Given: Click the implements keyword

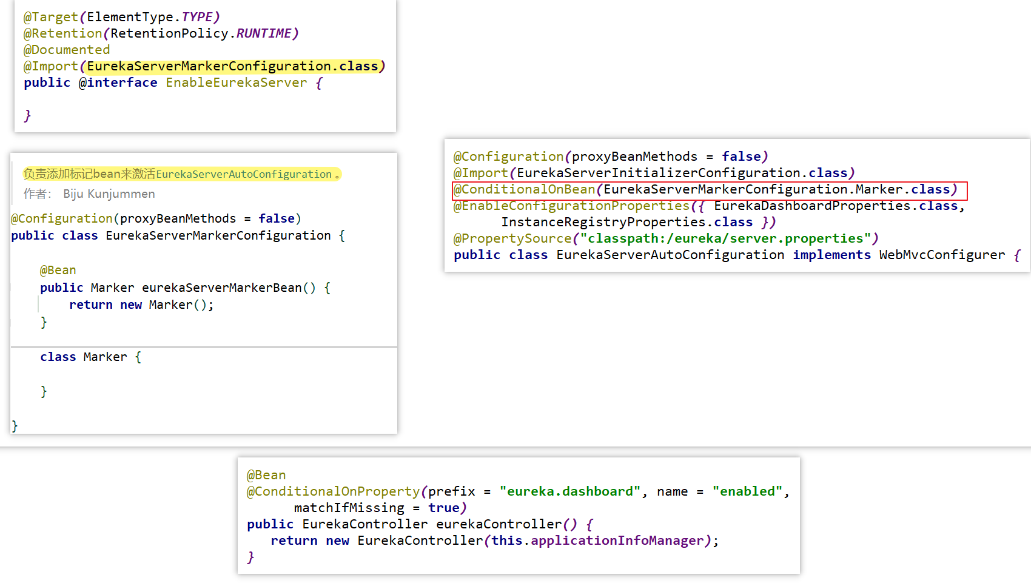Looking at the screenshot, I should tap(832, 255).
